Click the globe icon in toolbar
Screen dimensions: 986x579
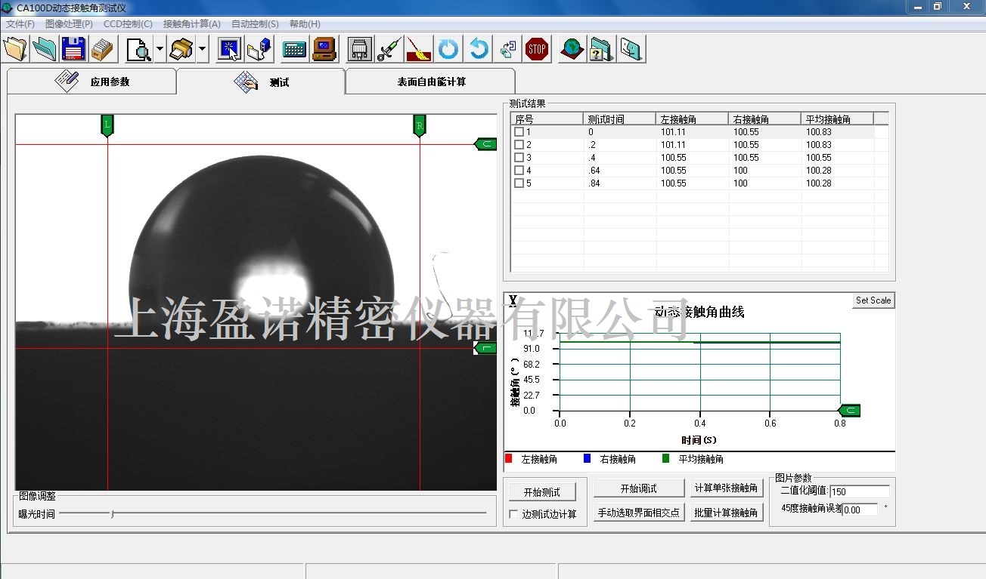572,50
